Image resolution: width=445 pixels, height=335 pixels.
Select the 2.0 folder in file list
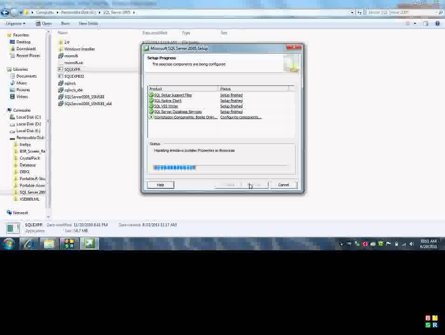click(67, 42)
